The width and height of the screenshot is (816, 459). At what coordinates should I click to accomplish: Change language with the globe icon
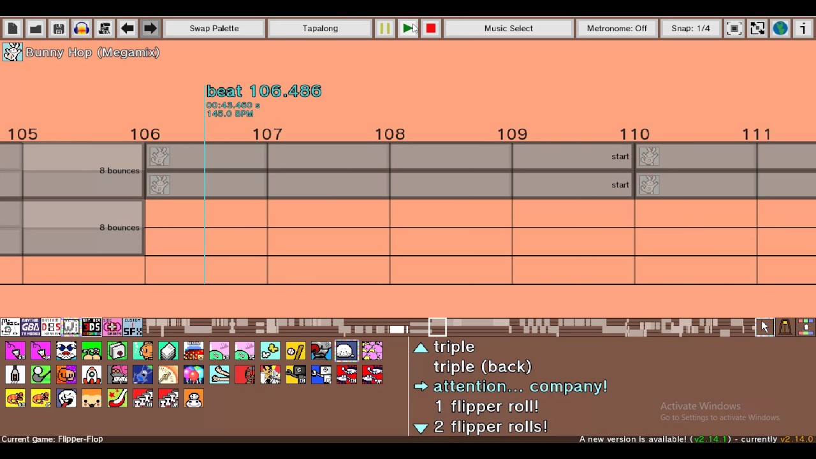[780, 28]
